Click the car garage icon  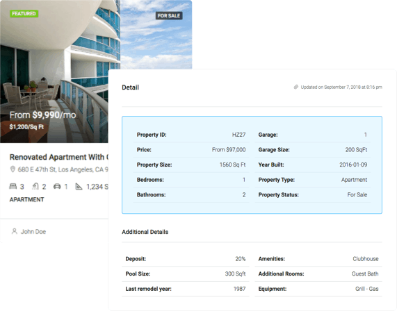[57, 186]
